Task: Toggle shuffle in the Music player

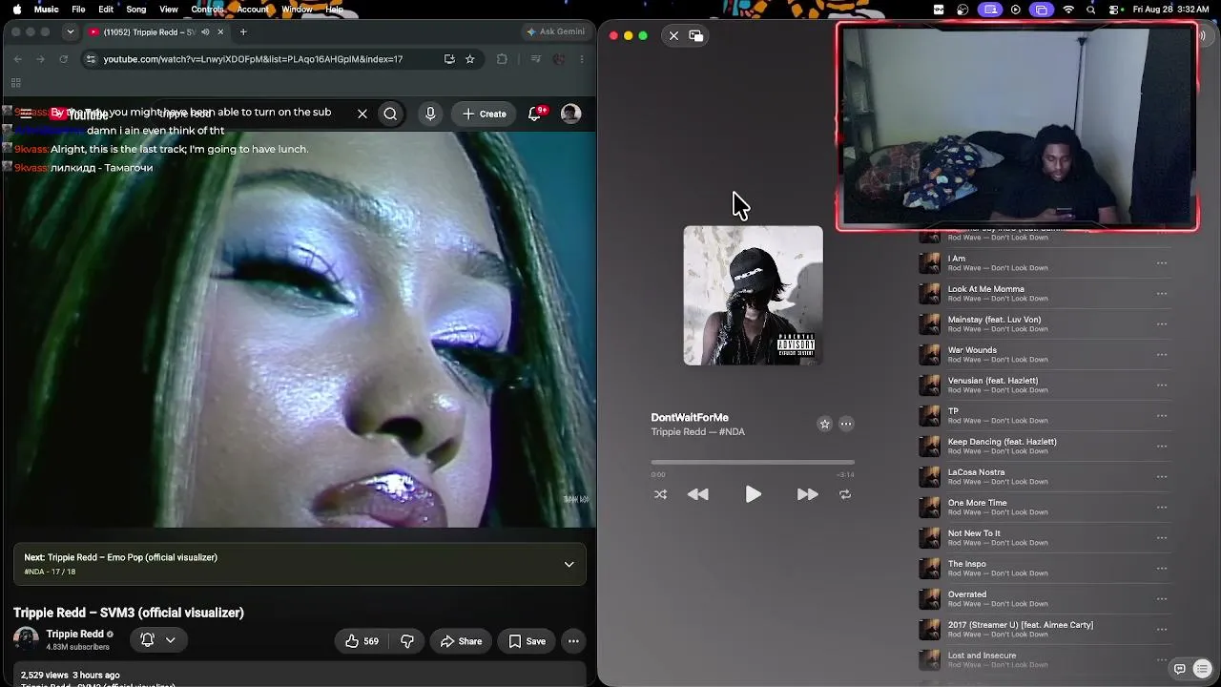Action: 660,494
